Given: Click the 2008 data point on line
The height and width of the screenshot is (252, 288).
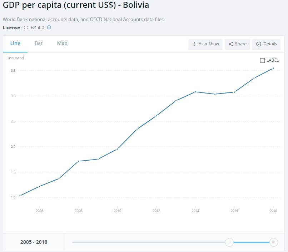Looking at the screenshot, I should coord(78,161).
